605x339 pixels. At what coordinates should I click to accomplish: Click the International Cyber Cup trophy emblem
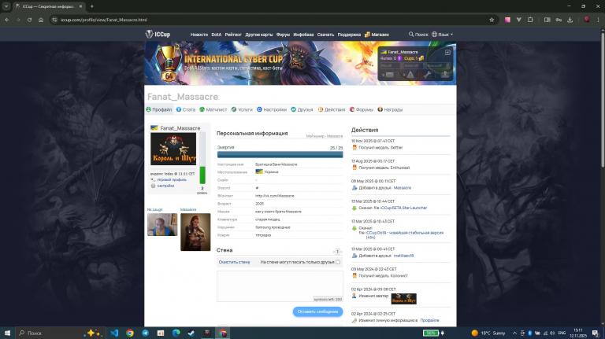[x=169, y=64]
